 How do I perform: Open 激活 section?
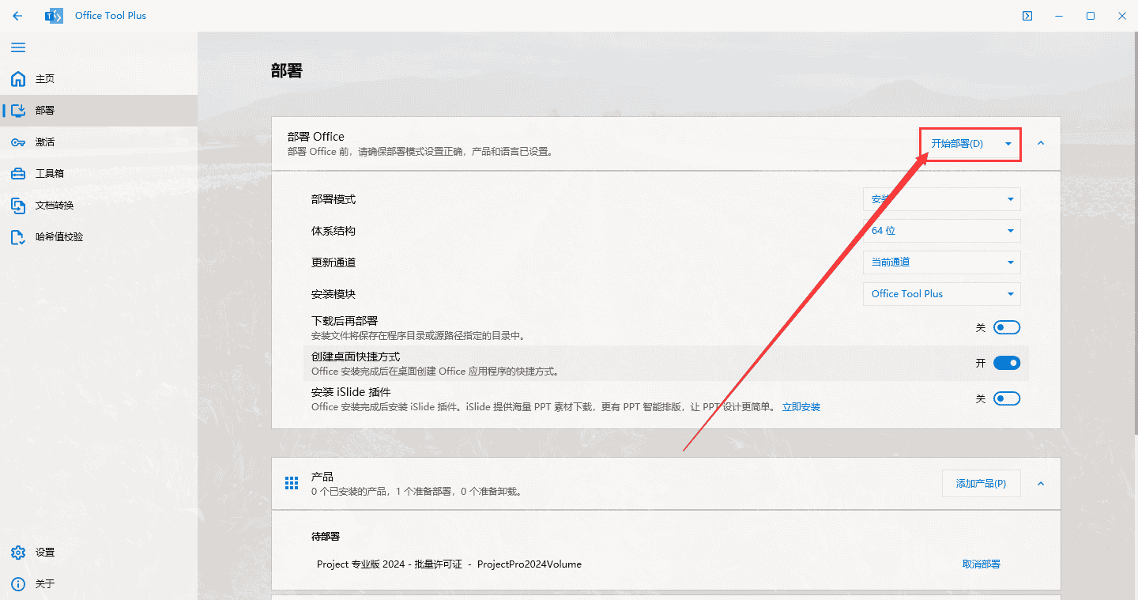point(99,142)
